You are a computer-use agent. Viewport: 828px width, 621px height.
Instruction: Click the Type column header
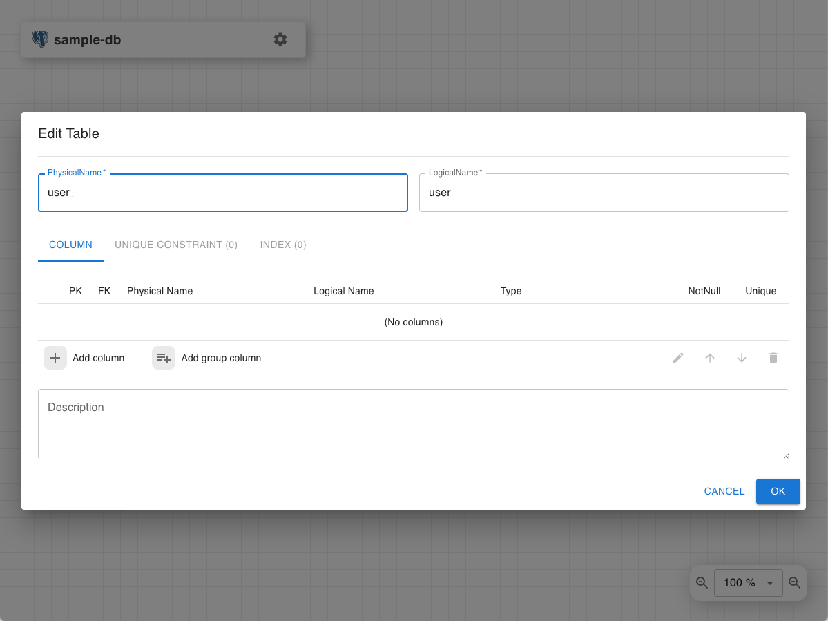point(510,291)
